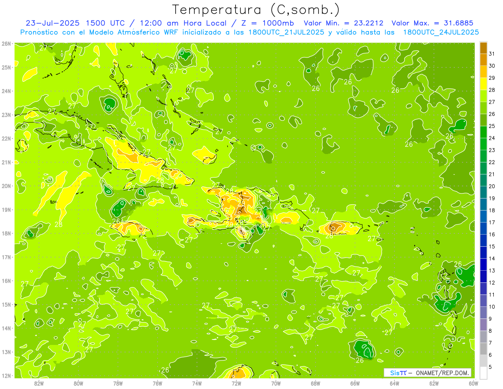This screenshot has height=389, width=503.
Task: Click the longitude axis label '62W'
Action: coord(434,383)
